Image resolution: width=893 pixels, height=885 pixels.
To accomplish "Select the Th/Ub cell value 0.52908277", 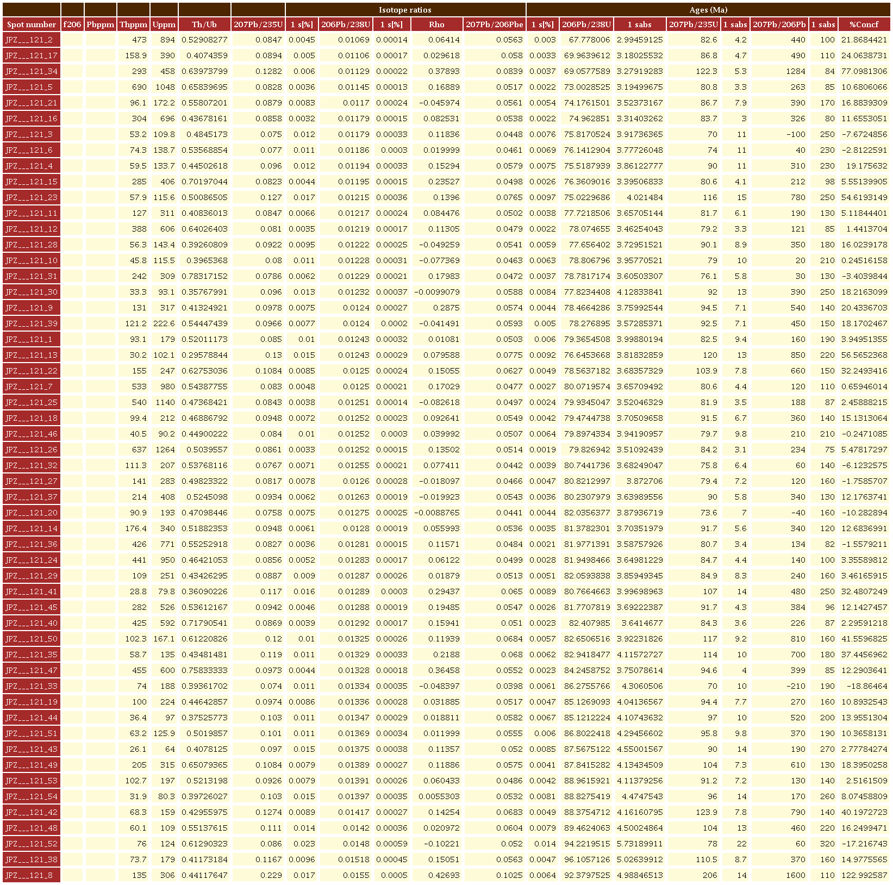I will click(x=204, y=40).
